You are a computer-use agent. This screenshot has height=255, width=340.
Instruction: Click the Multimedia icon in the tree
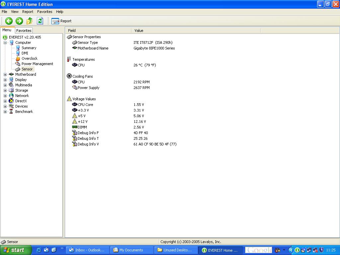tap(11, 85)
